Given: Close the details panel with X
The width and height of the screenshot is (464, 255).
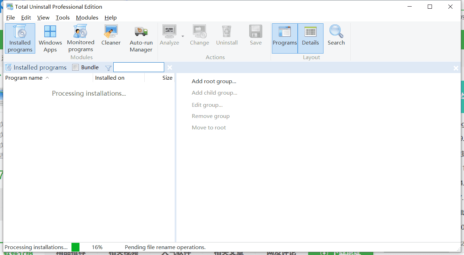Looking at the screenshot, I should point(456,68).
